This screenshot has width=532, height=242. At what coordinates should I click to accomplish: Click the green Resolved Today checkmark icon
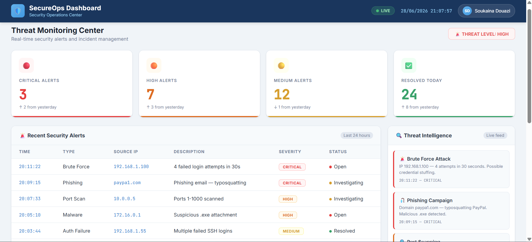click(x=409, y=66)
